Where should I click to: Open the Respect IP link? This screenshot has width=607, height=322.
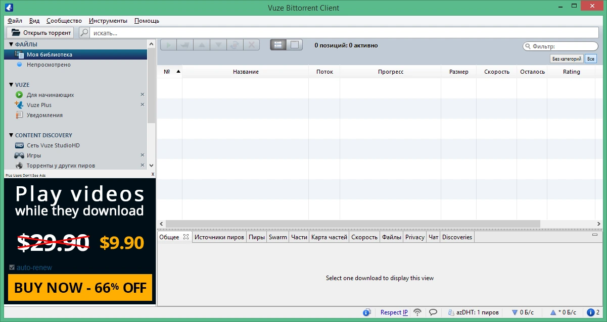pos(394,312)
